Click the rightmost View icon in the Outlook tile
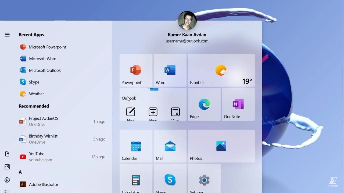This screenshot has width=344, height=193. [x=175, y=112]
